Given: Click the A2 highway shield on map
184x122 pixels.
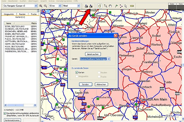Looking at the screenshot, I should tap(44, 68).
